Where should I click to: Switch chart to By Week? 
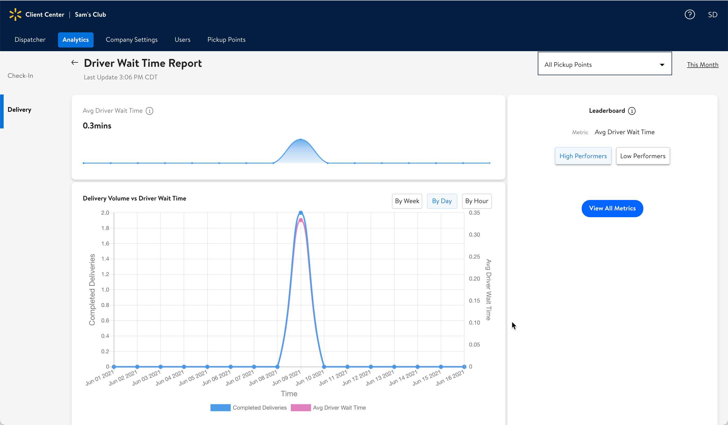tap(407, 201)
